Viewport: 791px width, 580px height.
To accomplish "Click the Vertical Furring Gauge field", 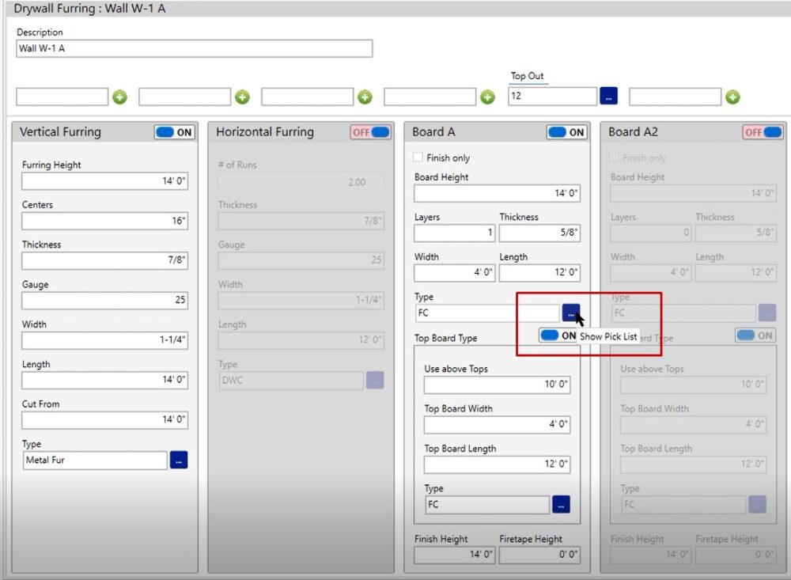I will [104, 301].
